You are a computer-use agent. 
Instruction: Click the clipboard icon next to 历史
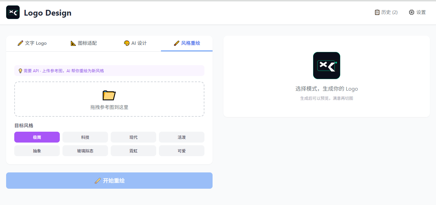[377, 12]
